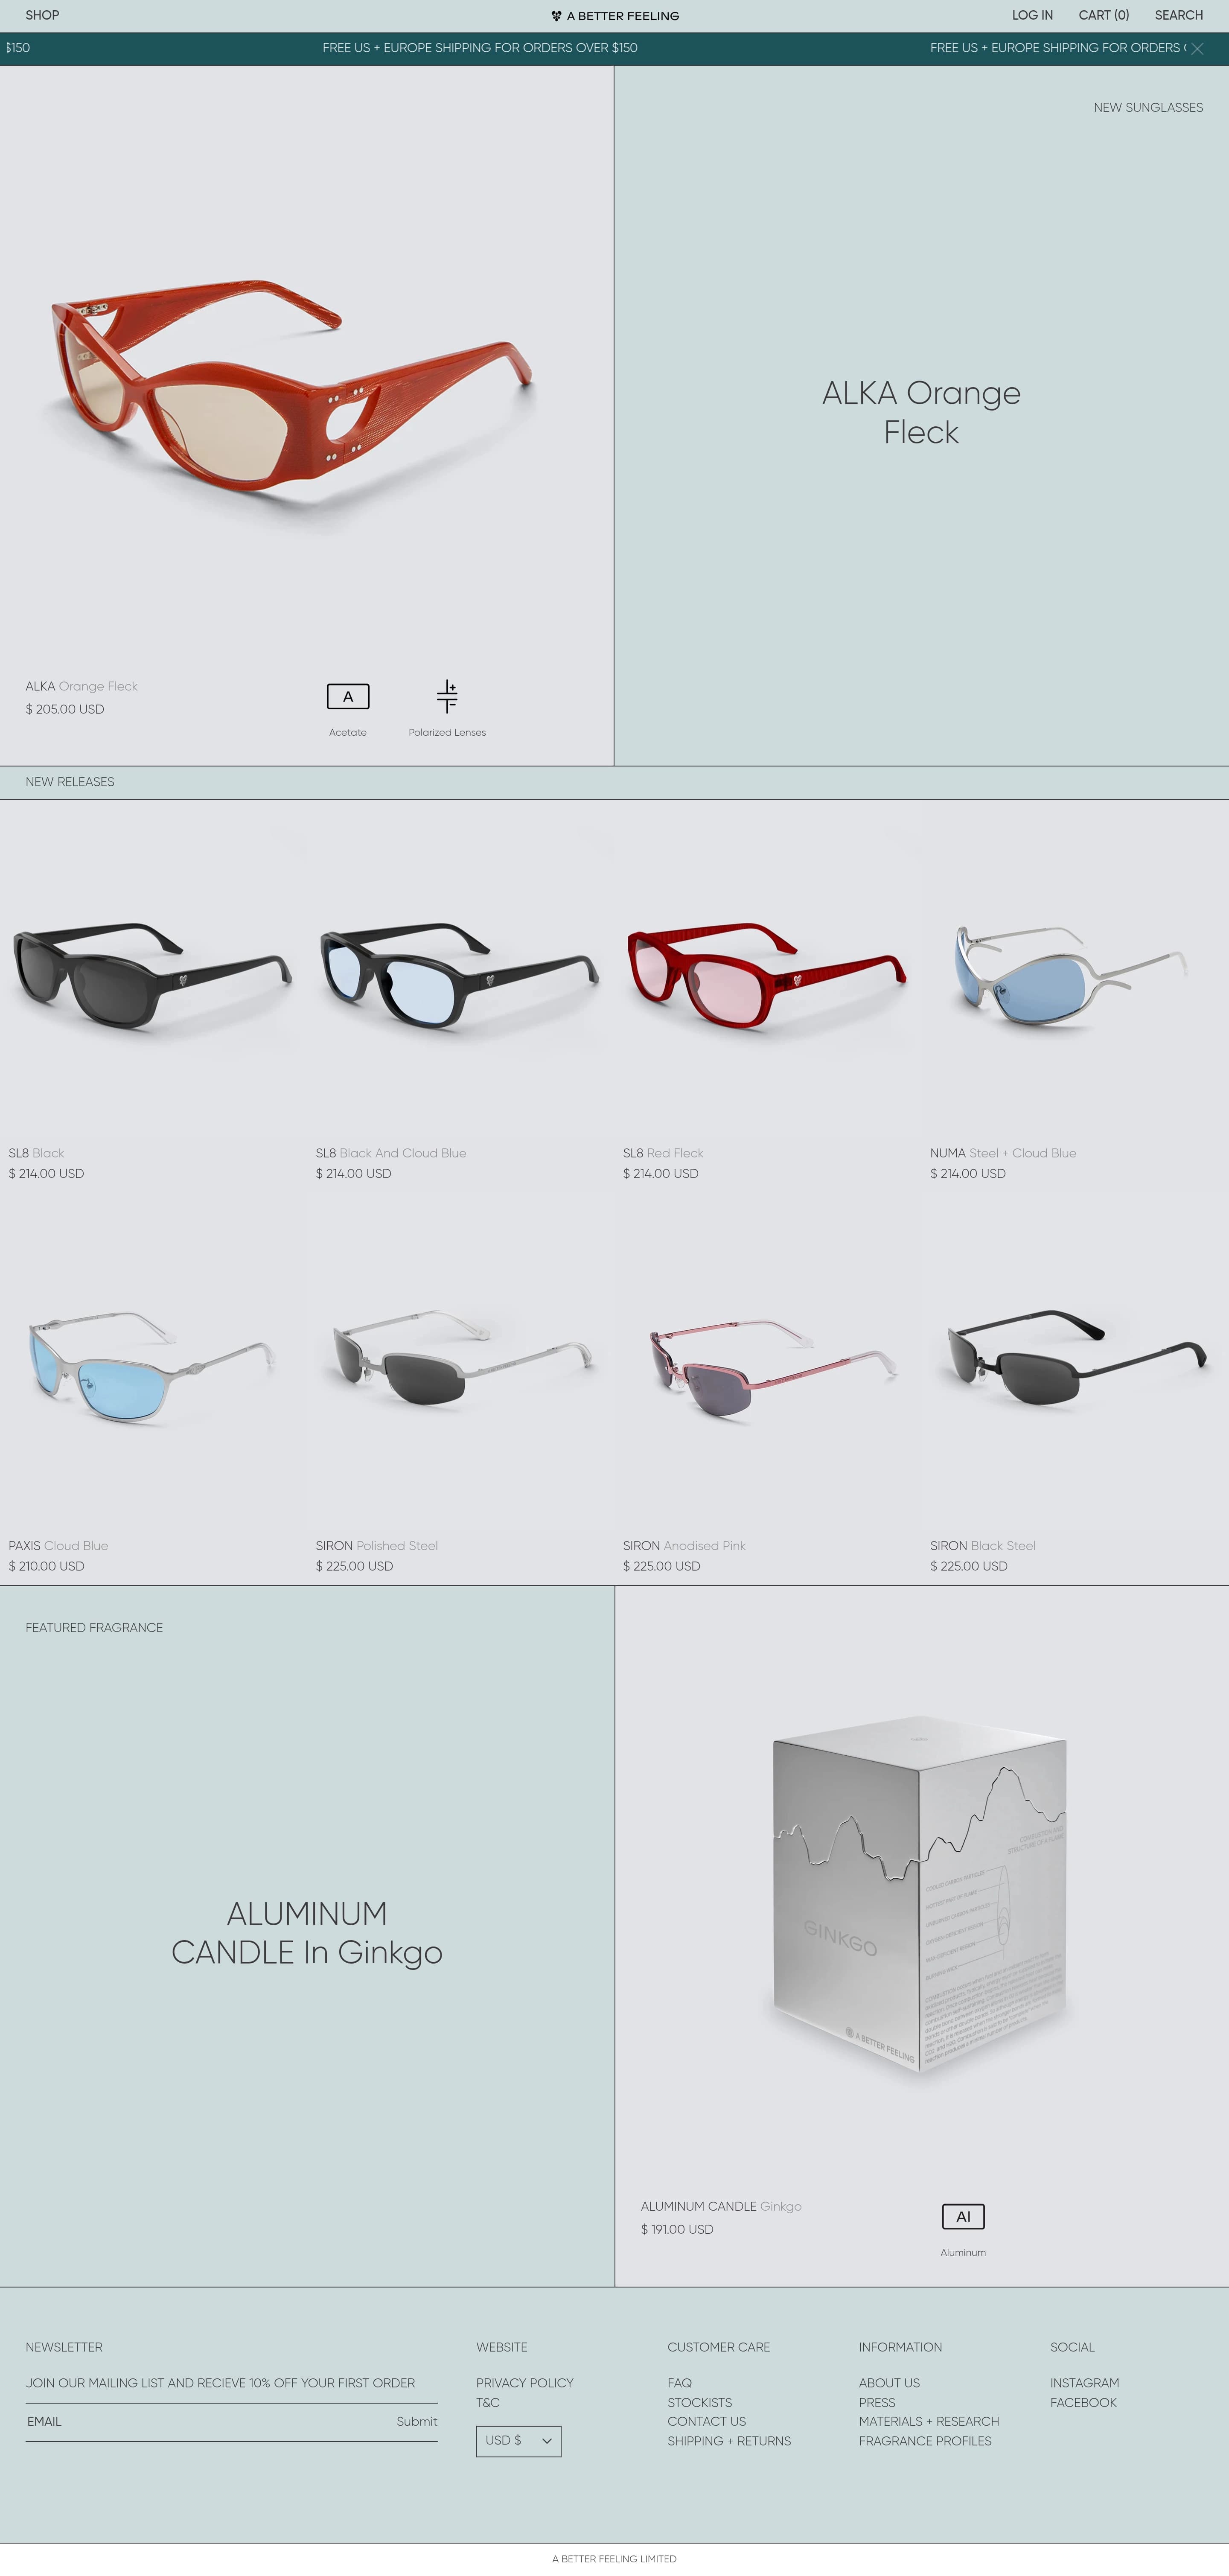
Task: Click the $ 191.00 USD candle price
Action: (677, 2229)
